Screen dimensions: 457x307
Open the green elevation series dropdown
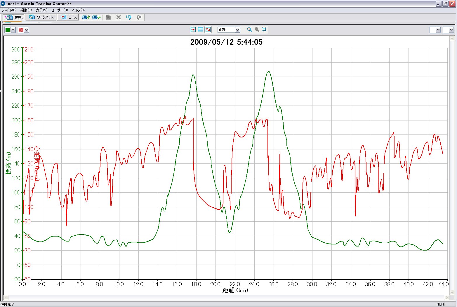[x=13, y=30]
